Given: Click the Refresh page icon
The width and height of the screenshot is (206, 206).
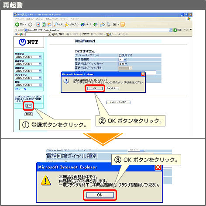Looking at the screenshot, I should point(44,24).
